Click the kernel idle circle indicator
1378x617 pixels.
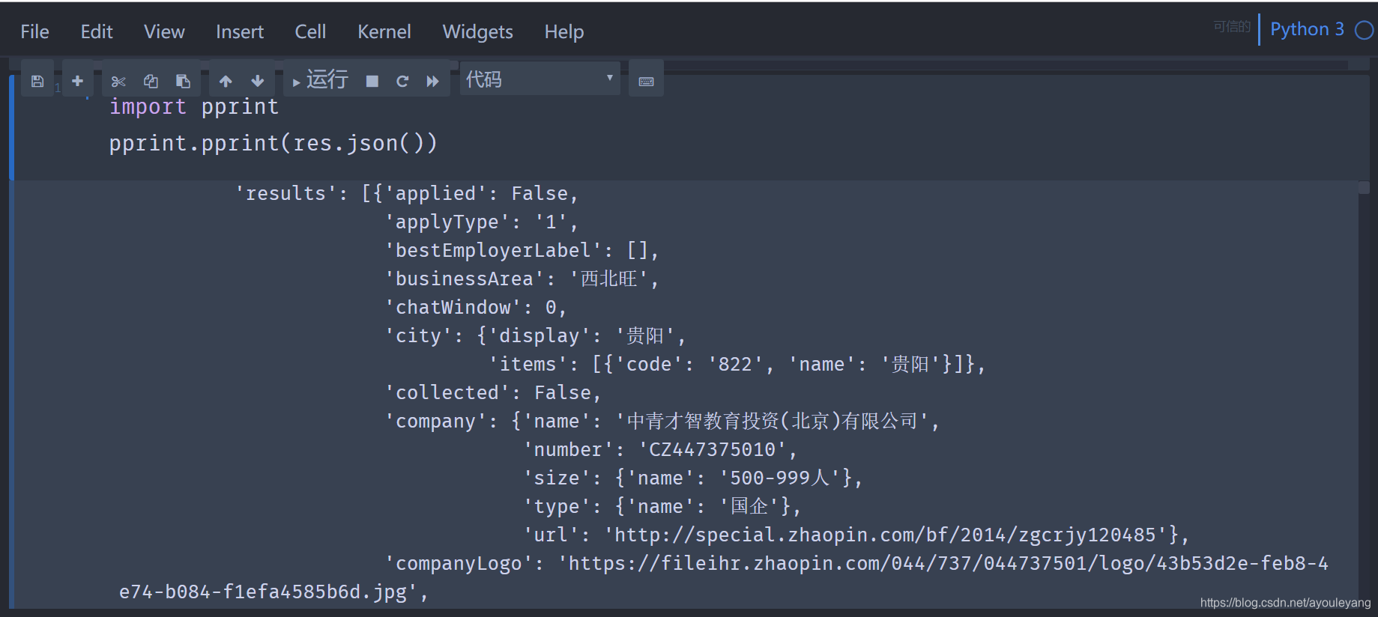(1365, 30)
